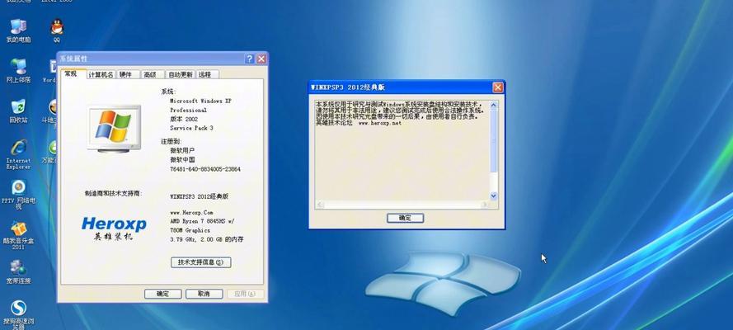Image resolution: width=733 pixels, height=330 pixels.
Task: Launch the QQ penguin desktop icon
Action: point(57,31)
